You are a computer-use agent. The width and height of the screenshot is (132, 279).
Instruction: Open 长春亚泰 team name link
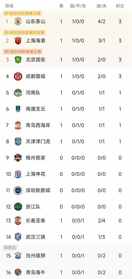(x=36, y=221)
